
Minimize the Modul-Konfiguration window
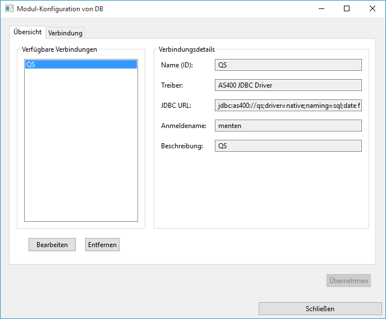[321, 9]
